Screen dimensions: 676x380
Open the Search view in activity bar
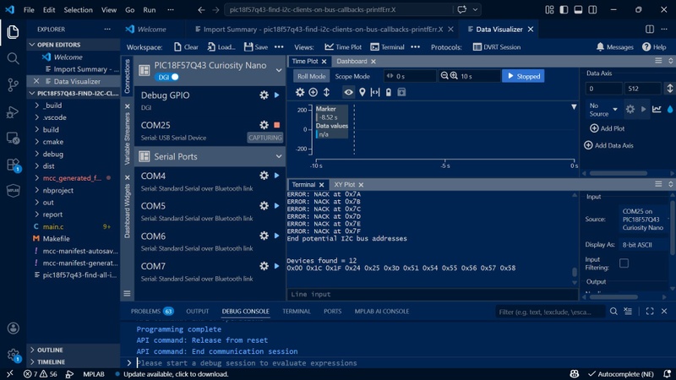13,58
